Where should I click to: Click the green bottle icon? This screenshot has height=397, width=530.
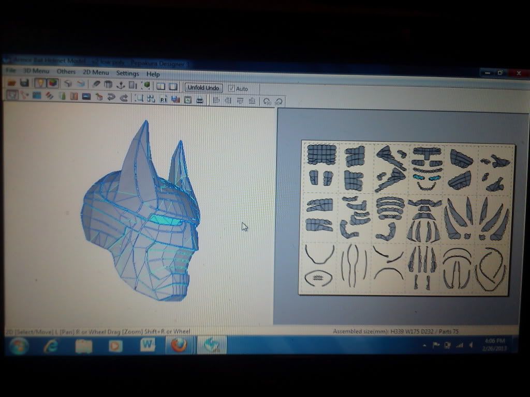62,97
